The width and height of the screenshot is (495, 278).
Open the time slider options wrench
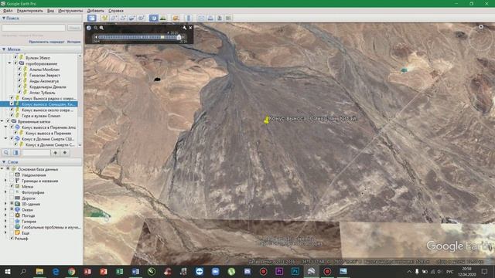(184, 28)
